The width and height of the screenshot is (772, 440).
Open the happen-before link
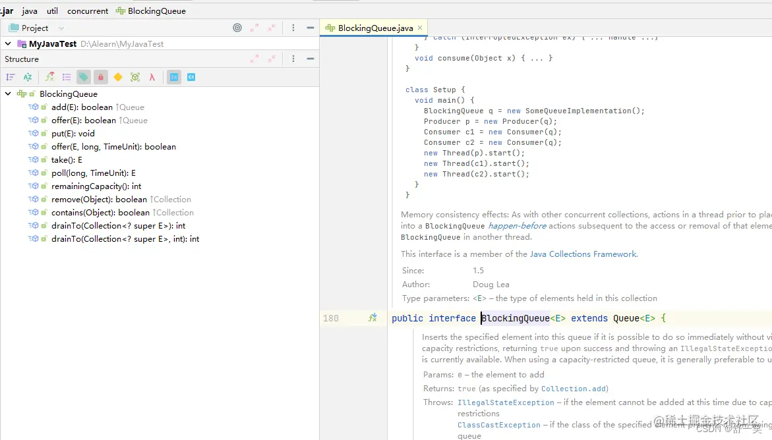(517, 226)
